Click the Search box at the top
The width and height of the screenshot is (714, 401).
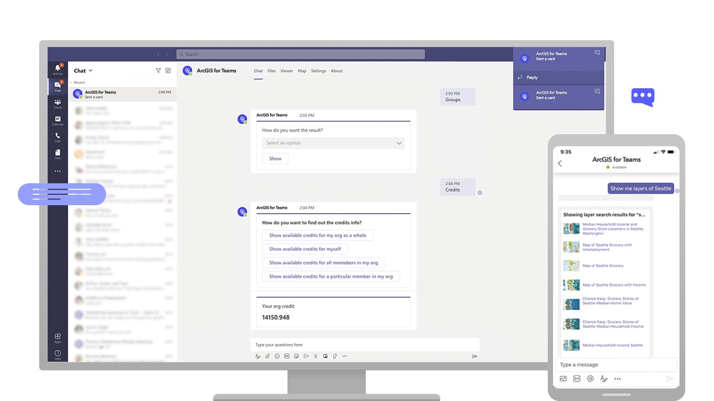(301, 54)
